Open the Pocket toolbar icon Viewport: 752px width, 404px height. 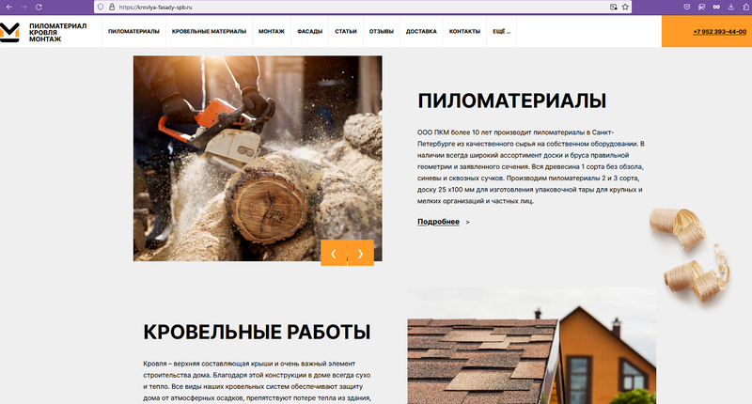687,7
